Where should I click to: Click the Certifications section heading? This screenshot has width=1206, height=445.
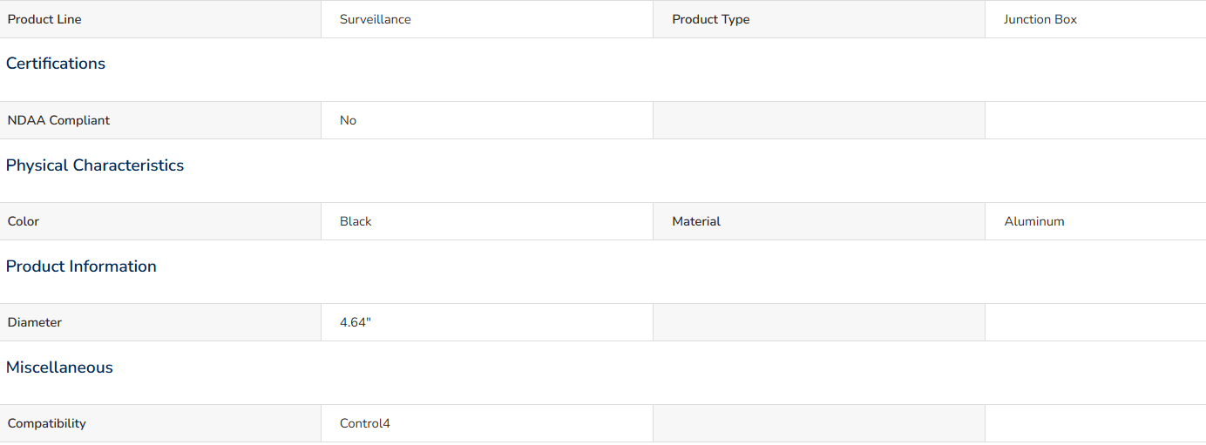[56, 64]
